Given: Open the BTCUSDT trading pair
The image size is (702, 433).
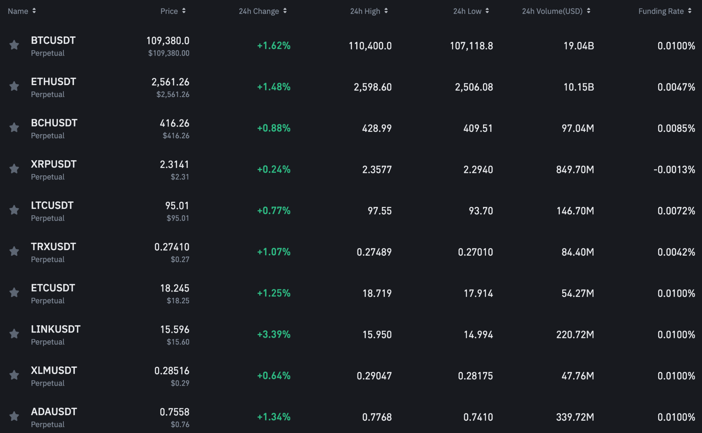Looking at the screenshot, I should pos(53,40).
